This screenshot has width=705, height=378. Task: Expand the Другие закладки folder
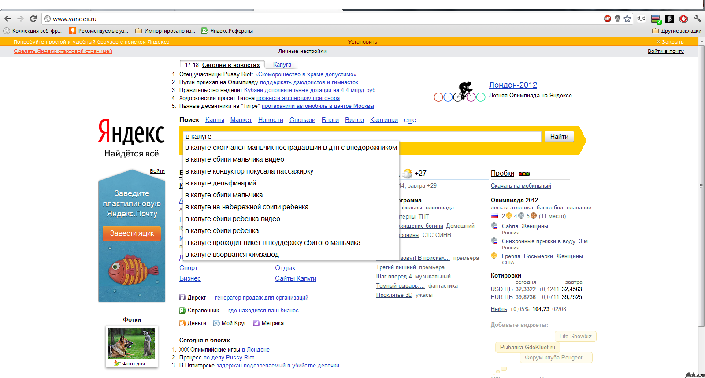[x=676, y=31]
